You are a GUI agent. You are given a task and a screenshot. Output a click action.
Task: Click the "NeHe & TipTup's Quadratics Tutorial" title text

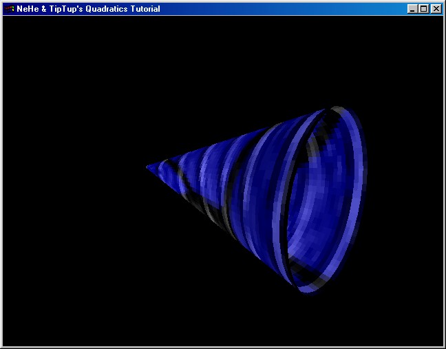pyautogui.click(x=88, y=9)
